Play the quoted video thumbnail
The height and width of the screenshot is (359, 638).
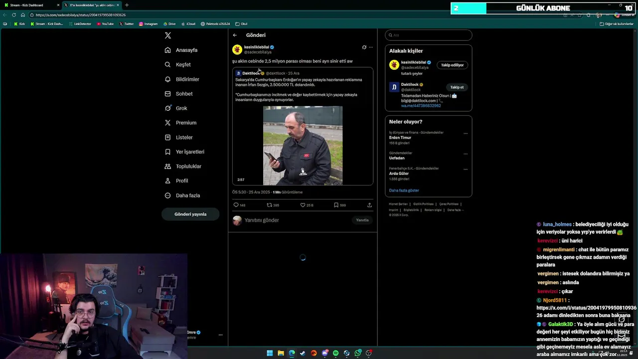(x=303, y=145)
